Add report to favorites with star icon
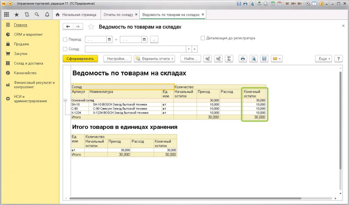Viewport: 349px width, 205px height. click(91, 27)
